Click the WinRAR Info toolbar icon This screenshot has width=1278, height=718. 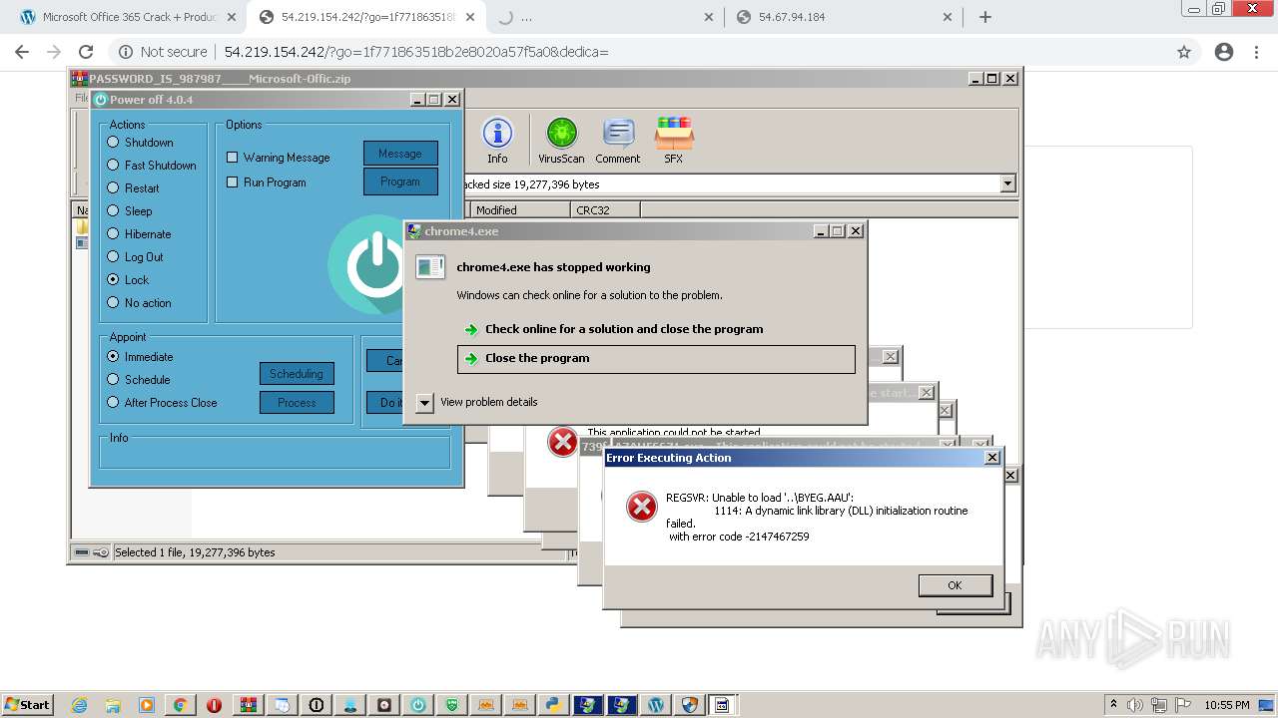(497, 140)
